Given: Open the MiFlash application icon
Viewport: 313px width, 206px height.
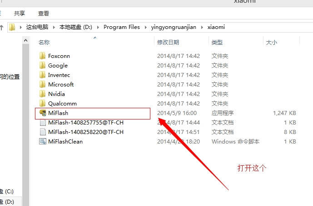Looking at the screenshot, I should [x=43, y=113].
